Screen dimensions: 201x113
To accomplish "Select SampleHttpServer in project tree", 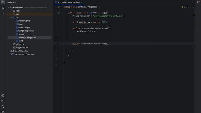I will point(26,31).
